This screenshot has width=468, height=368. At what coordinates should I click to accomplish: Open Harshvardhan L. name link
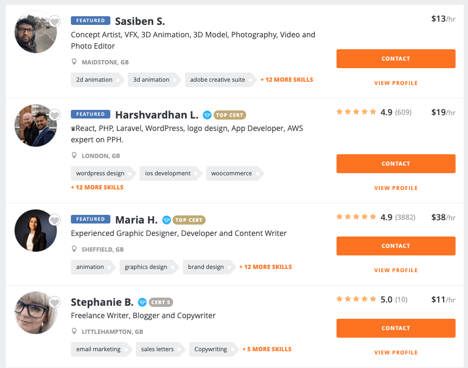pos(157,115)
